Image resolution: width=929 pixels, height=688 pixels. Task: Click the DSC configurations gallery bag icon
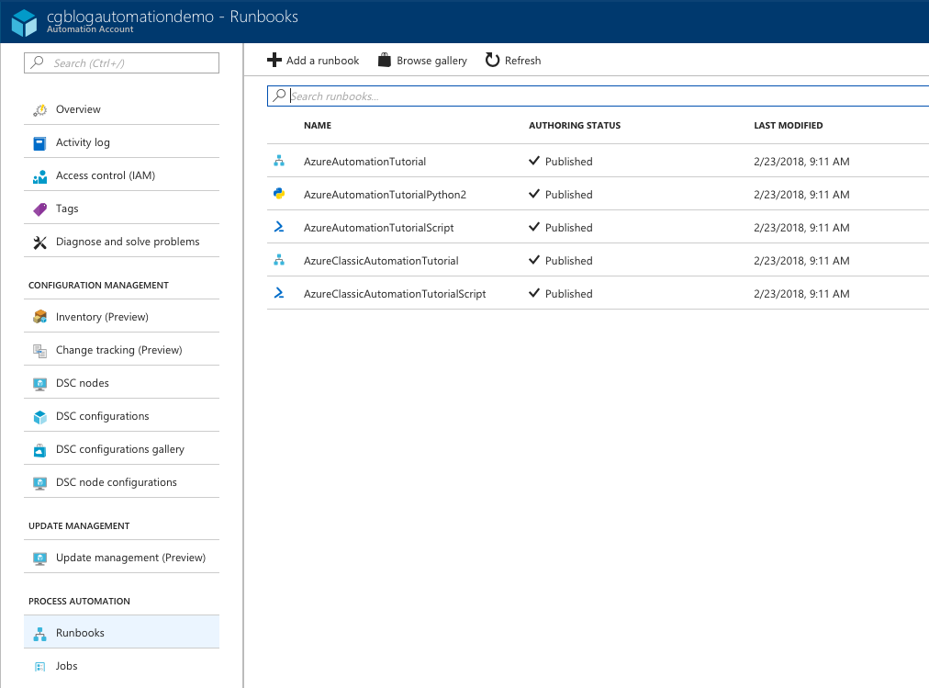(x=39, y=450)
